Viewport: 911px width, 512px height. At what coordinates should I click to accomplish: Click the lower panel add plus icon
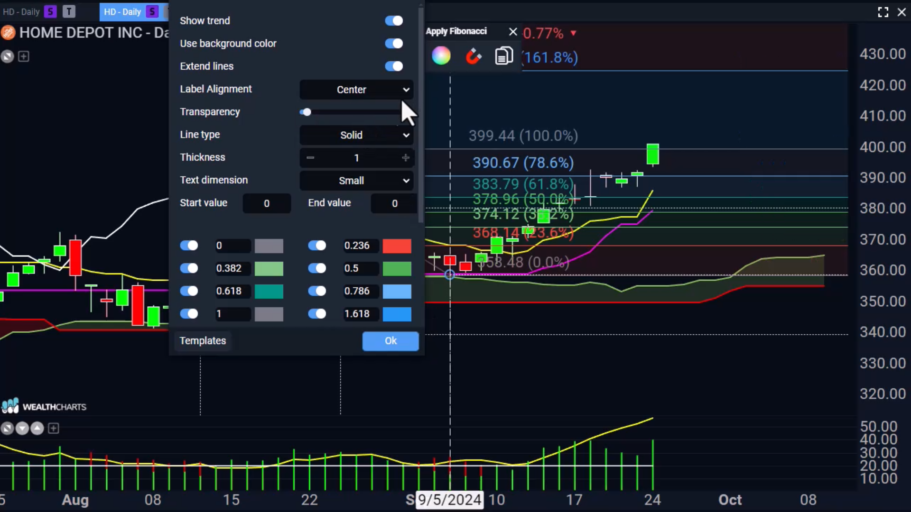pyautogui.click(x=54, y=429)
